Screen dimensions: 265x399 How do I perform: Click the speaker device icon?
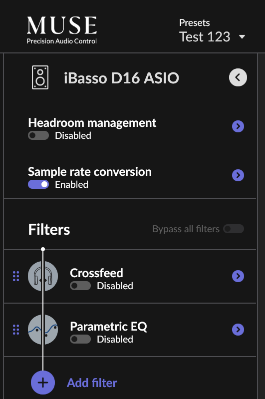click(40, 77)
